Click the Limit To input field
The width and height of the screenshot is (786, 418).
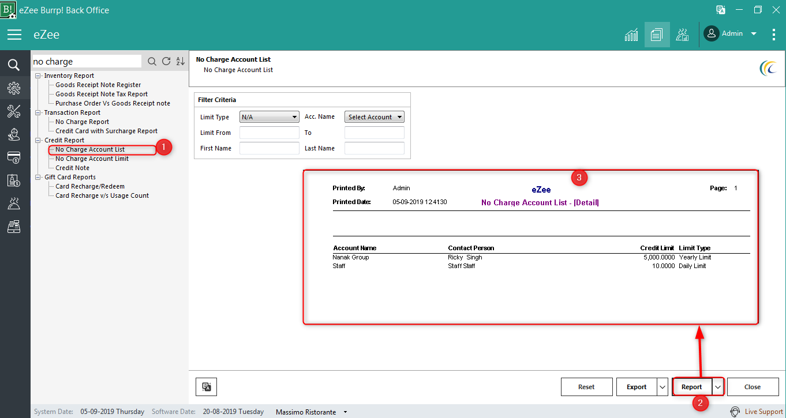pos(375,133)
